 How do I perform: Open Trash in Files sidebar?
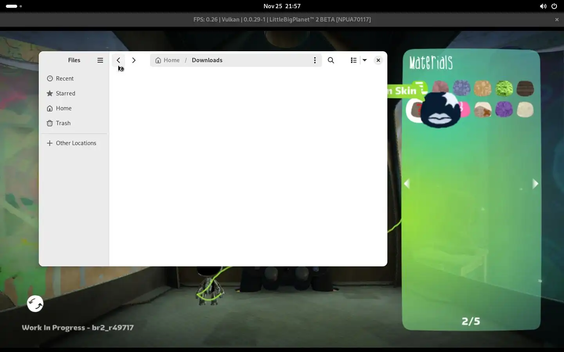(x=74, y=123)
